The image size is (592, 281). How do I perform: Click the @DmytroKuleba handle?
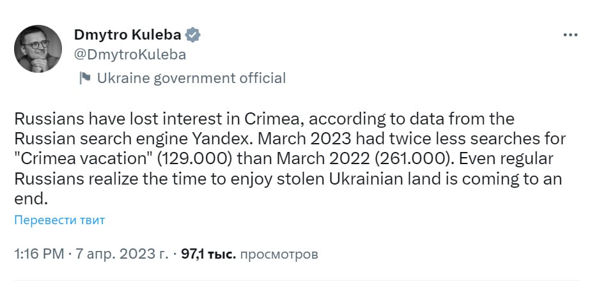point(130,54)
